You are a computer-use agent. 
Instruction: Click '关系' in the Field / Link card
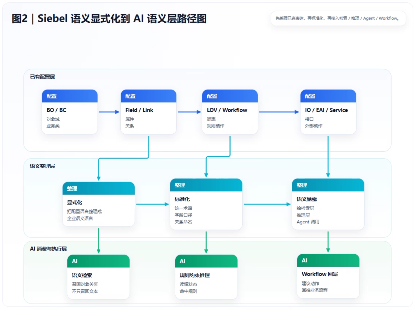[x=130, y=126]
